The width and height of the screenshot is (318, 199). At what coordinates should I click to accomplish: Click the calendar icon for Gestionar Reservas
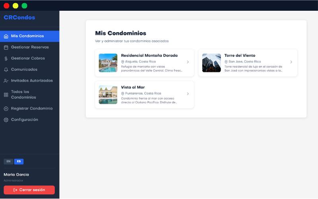point(6,47)
